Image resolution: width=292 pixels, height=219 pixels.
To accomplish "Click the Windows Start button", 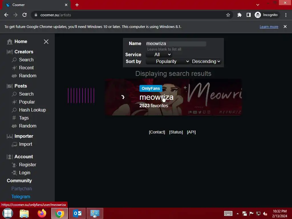I will pos(8,213).
